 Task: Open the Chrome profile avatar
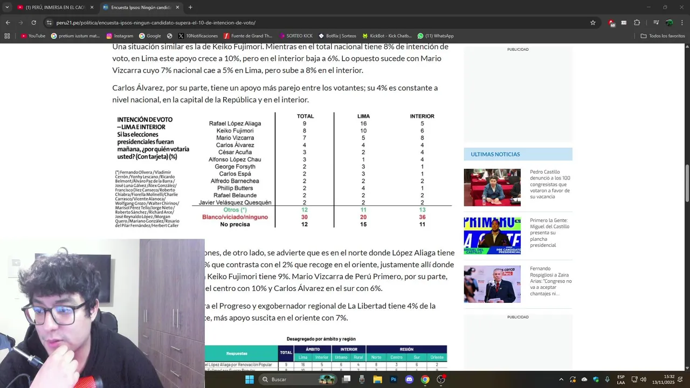click(x=669, y=23)
